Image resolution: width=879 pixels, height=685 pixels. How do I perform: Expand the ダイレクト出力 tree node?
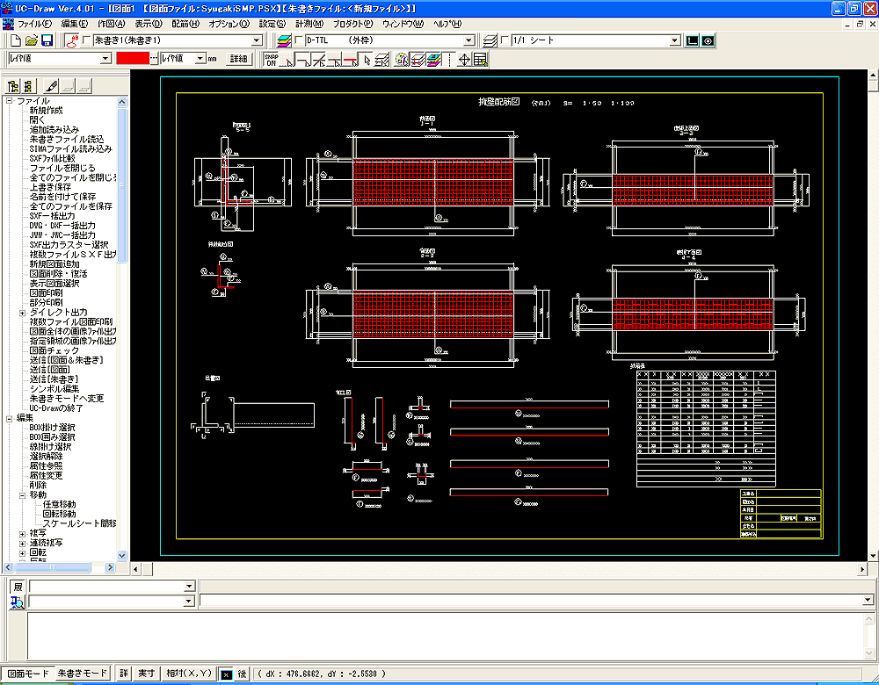[x=23, y=313]
